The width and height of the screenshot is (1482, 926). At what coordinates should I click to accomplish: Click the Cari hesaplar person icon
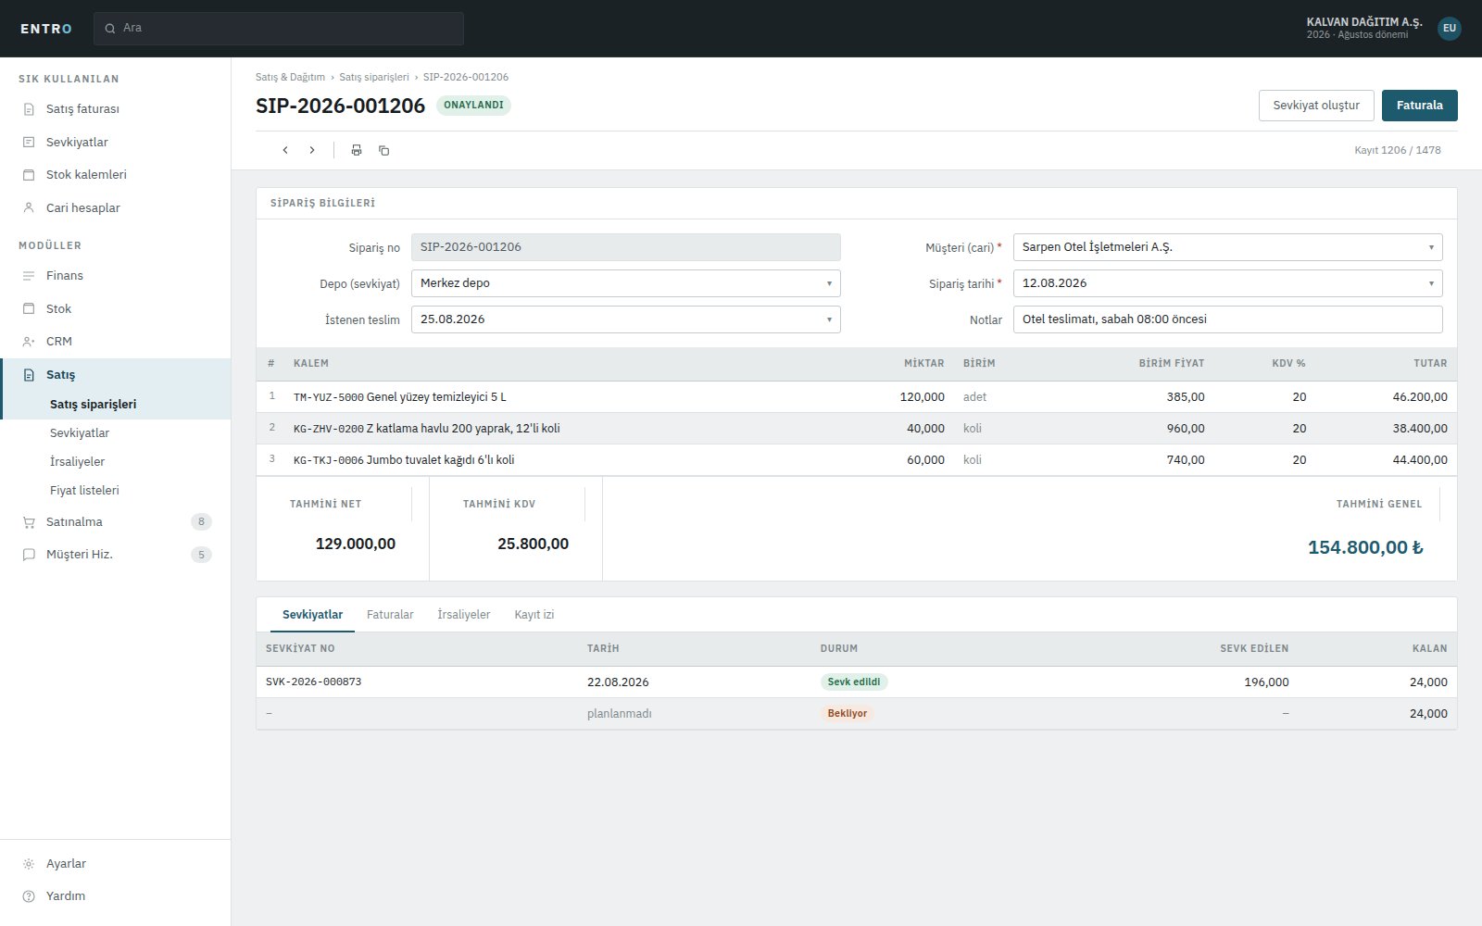coord(29,208)
